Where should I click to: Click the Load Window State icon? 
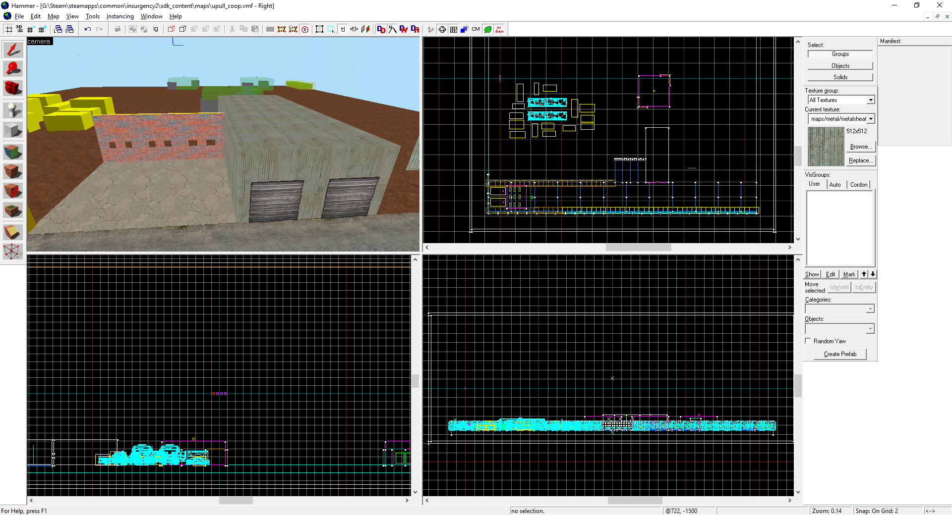click(58, 29)
